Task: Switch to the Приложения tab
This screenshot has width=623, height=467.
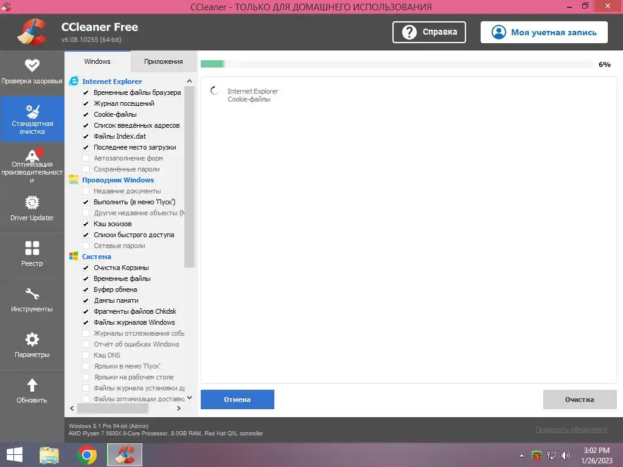Action: tap(163, 61)
